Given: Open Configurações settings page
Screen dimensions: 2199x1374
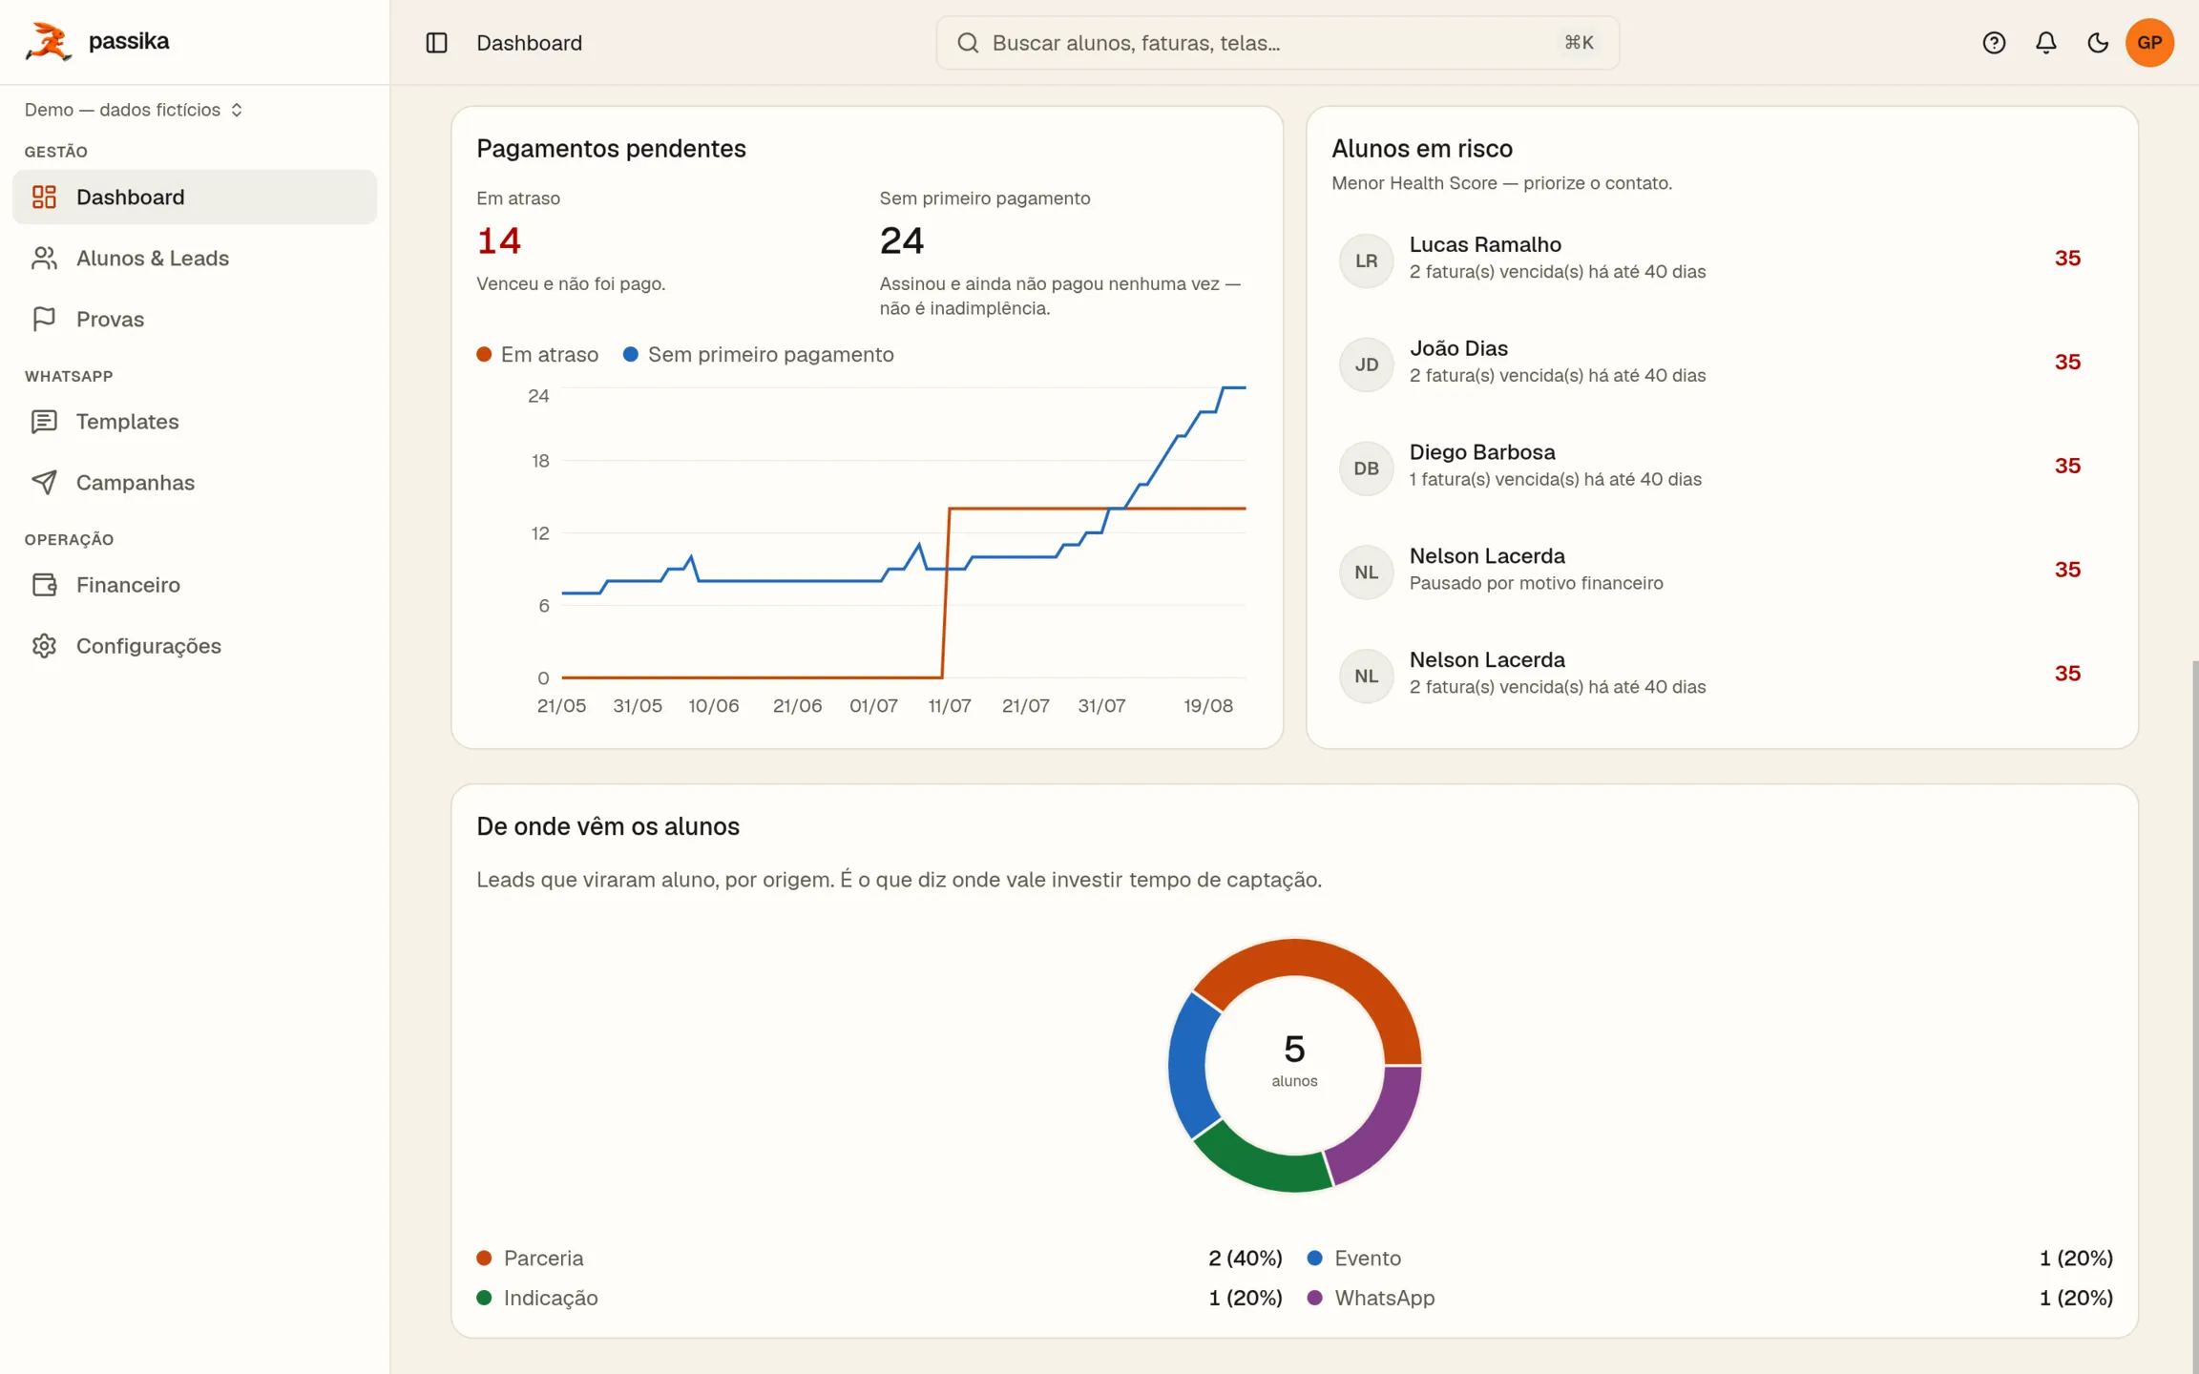Looking at the screenshot, I should (x=195, y=646).
